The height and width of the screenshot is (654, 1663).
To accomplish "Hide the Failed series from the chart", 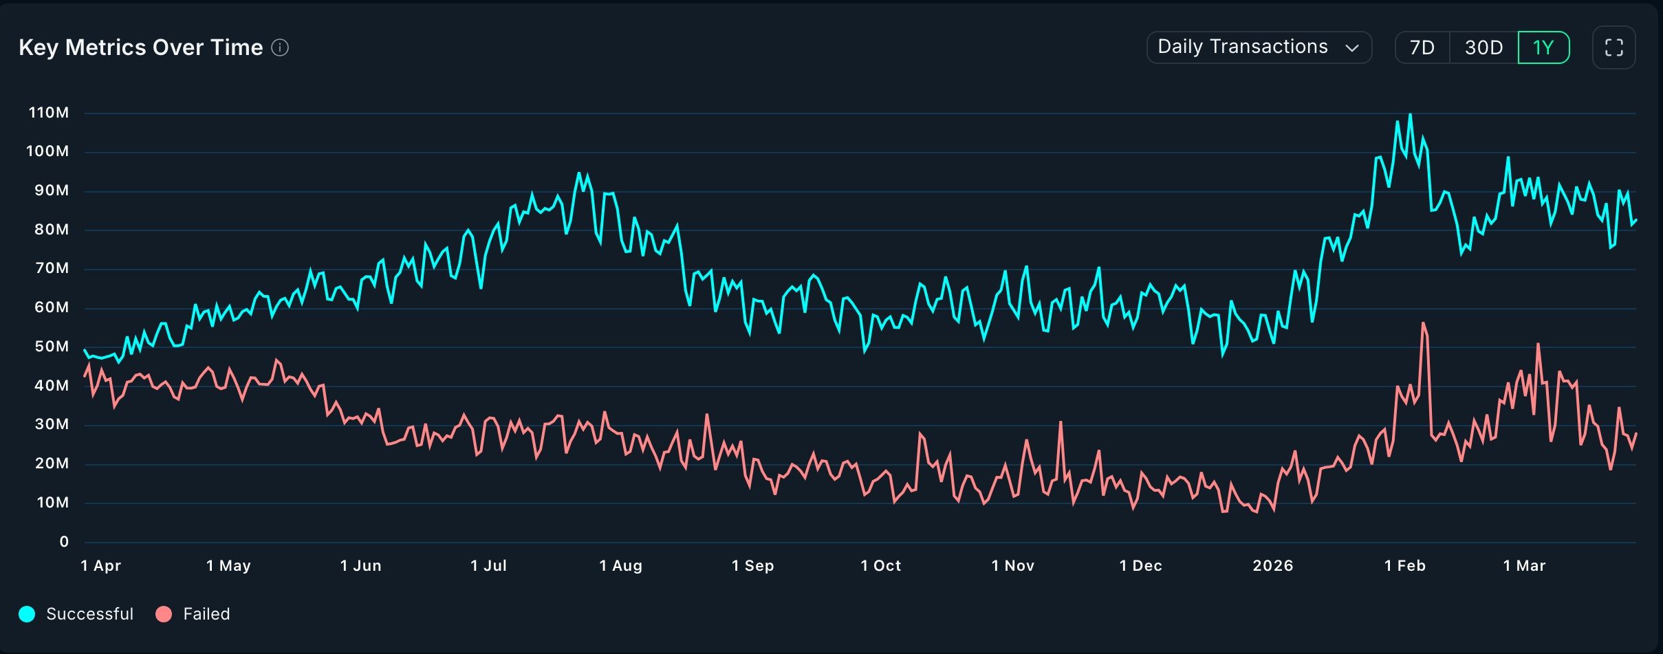I will click(x=195, y=614).
